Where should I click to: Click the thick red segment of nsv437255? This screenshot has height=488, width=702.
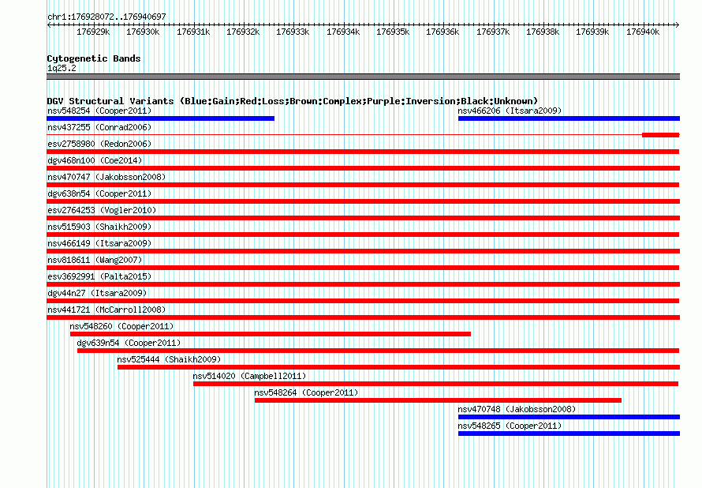tap(661, 135)
